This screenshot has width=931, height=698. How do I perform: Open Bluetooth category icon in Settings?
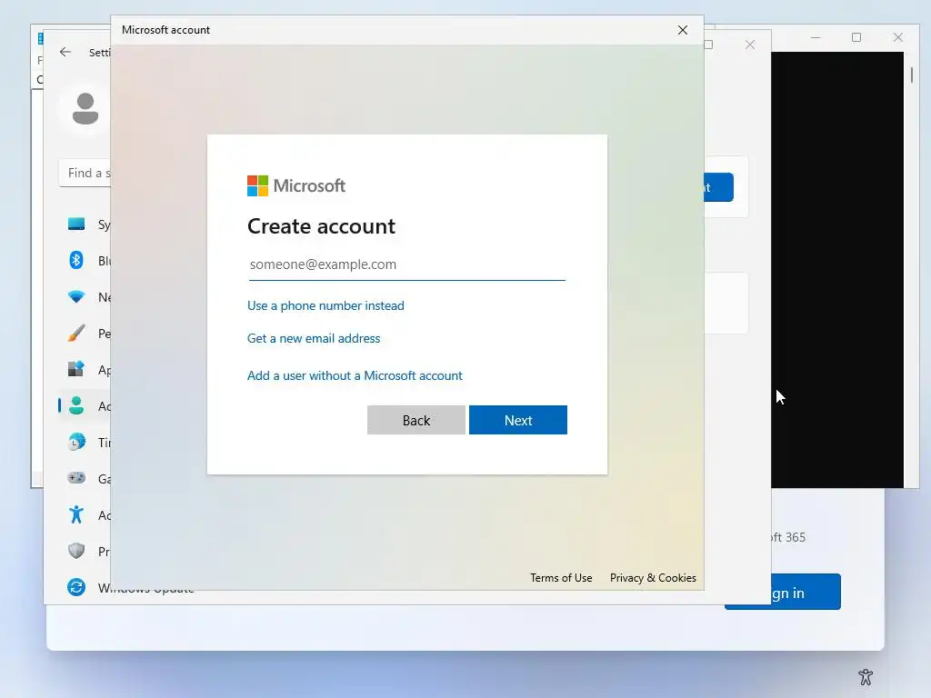[76, 260]
